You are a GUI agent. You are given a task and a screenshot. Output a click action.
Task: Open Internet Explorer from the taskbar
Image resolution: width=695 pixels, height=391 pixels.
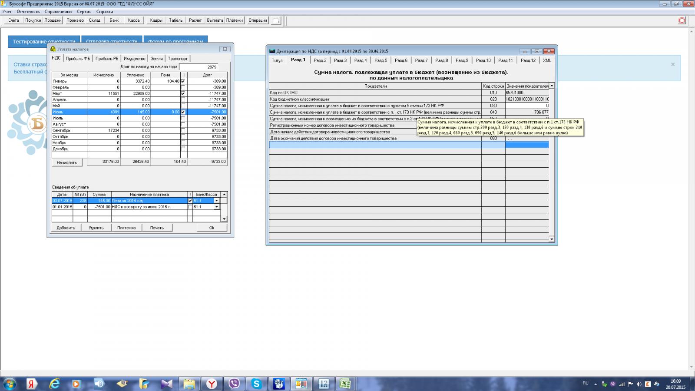pos(54,384)
